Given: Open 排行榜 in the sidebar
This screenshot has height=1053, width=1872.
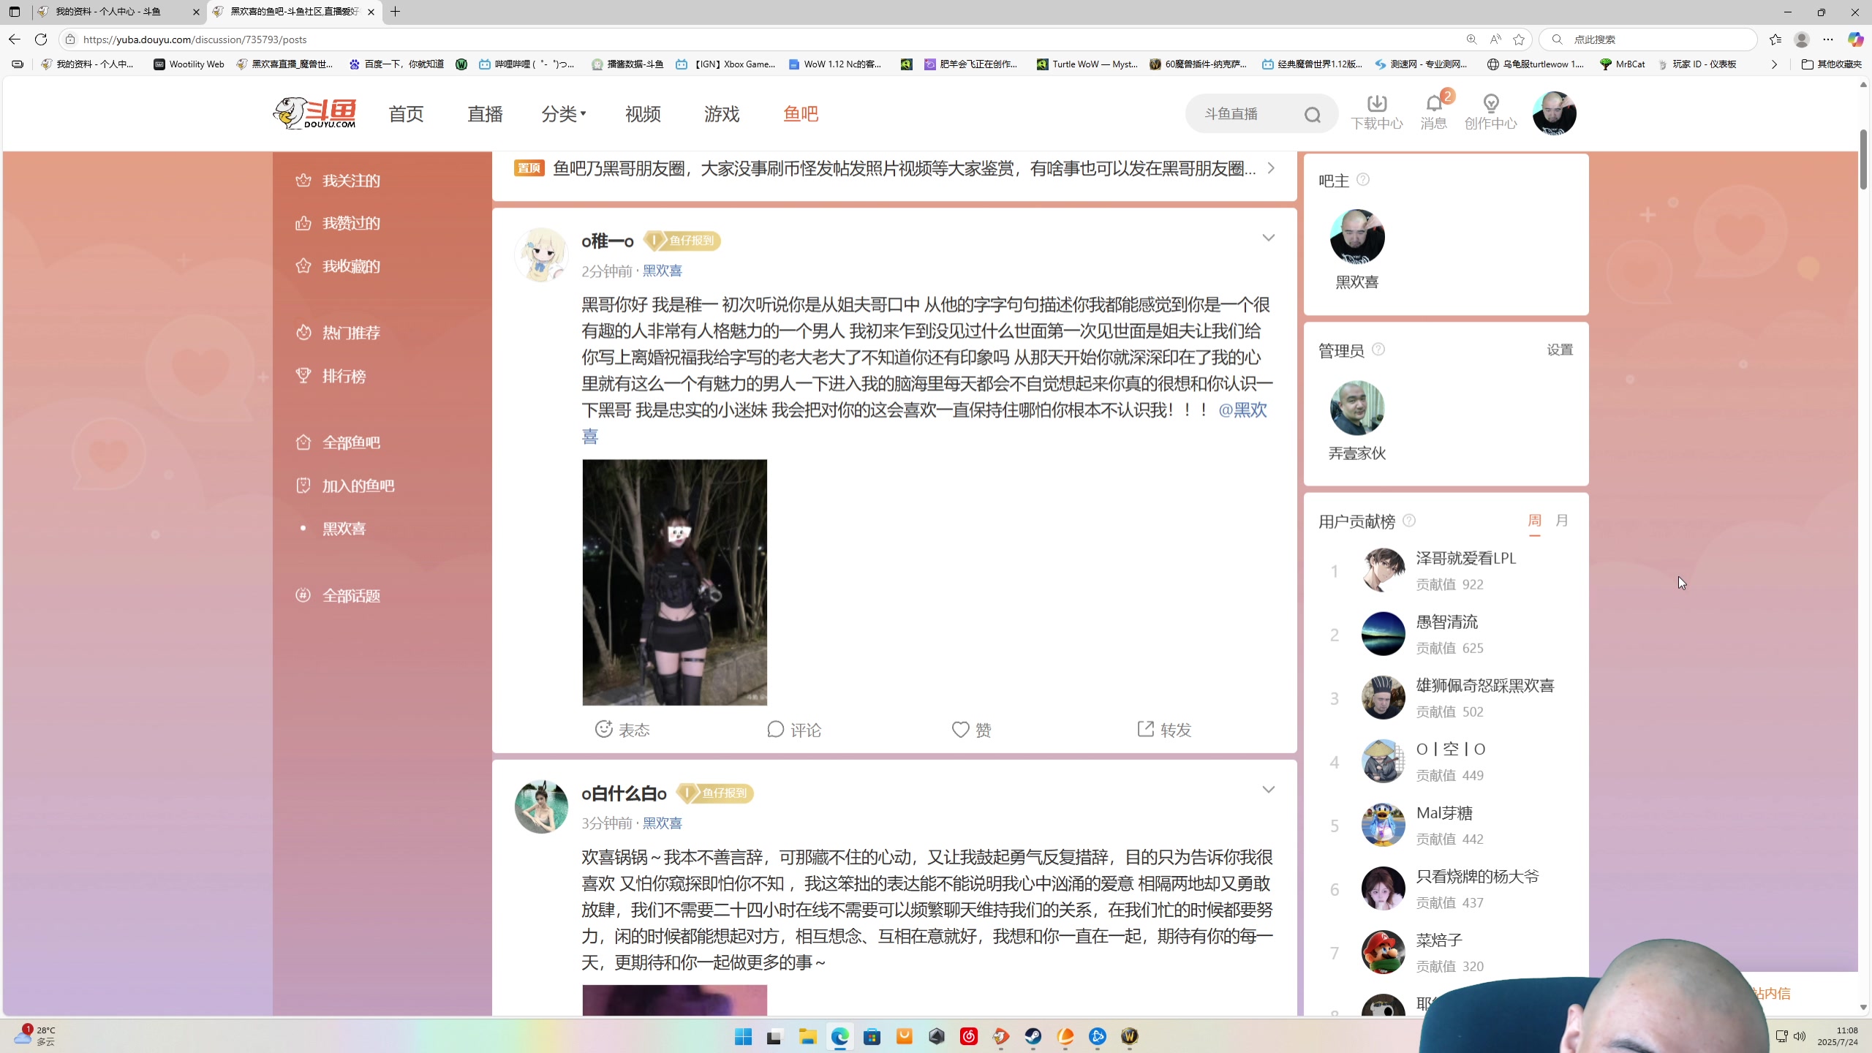Looking at the screenshot, I should click(331, 376).
